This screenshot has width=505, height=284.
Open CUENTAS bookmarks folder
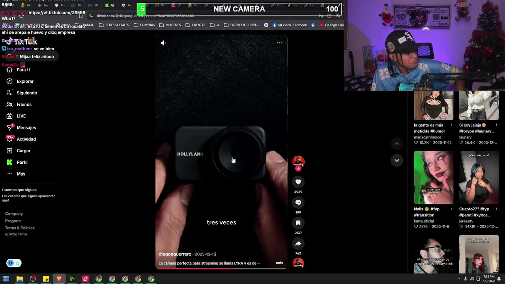click(195, 25)
